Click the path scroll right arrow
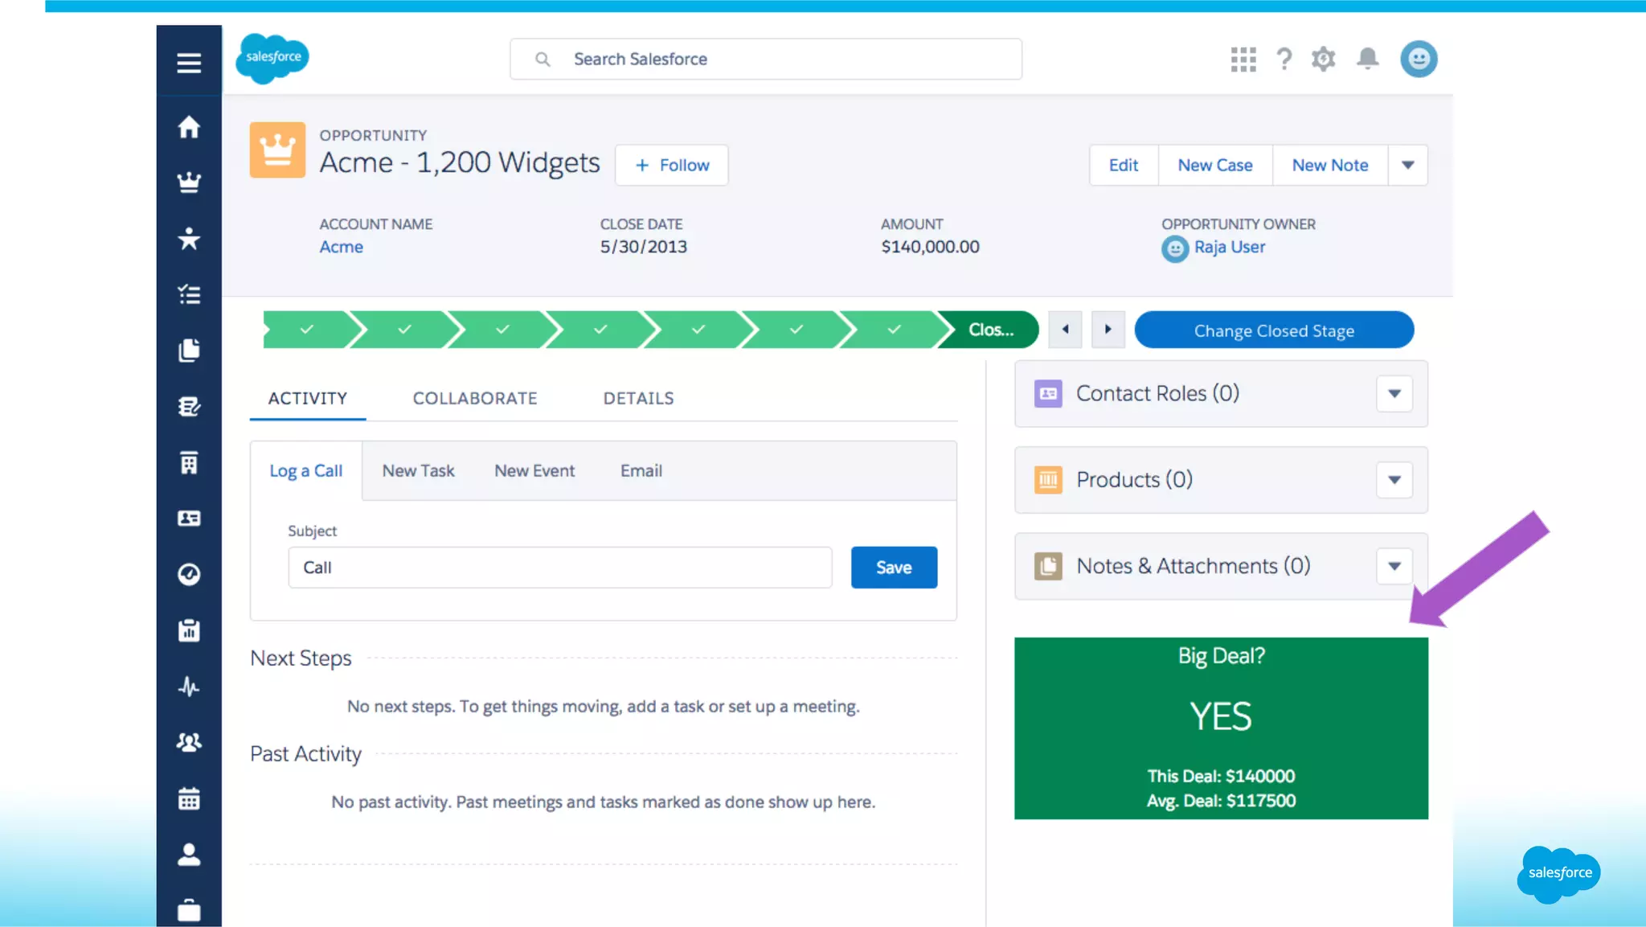This screenshot has height=927, width=1646. [1108, 330]
